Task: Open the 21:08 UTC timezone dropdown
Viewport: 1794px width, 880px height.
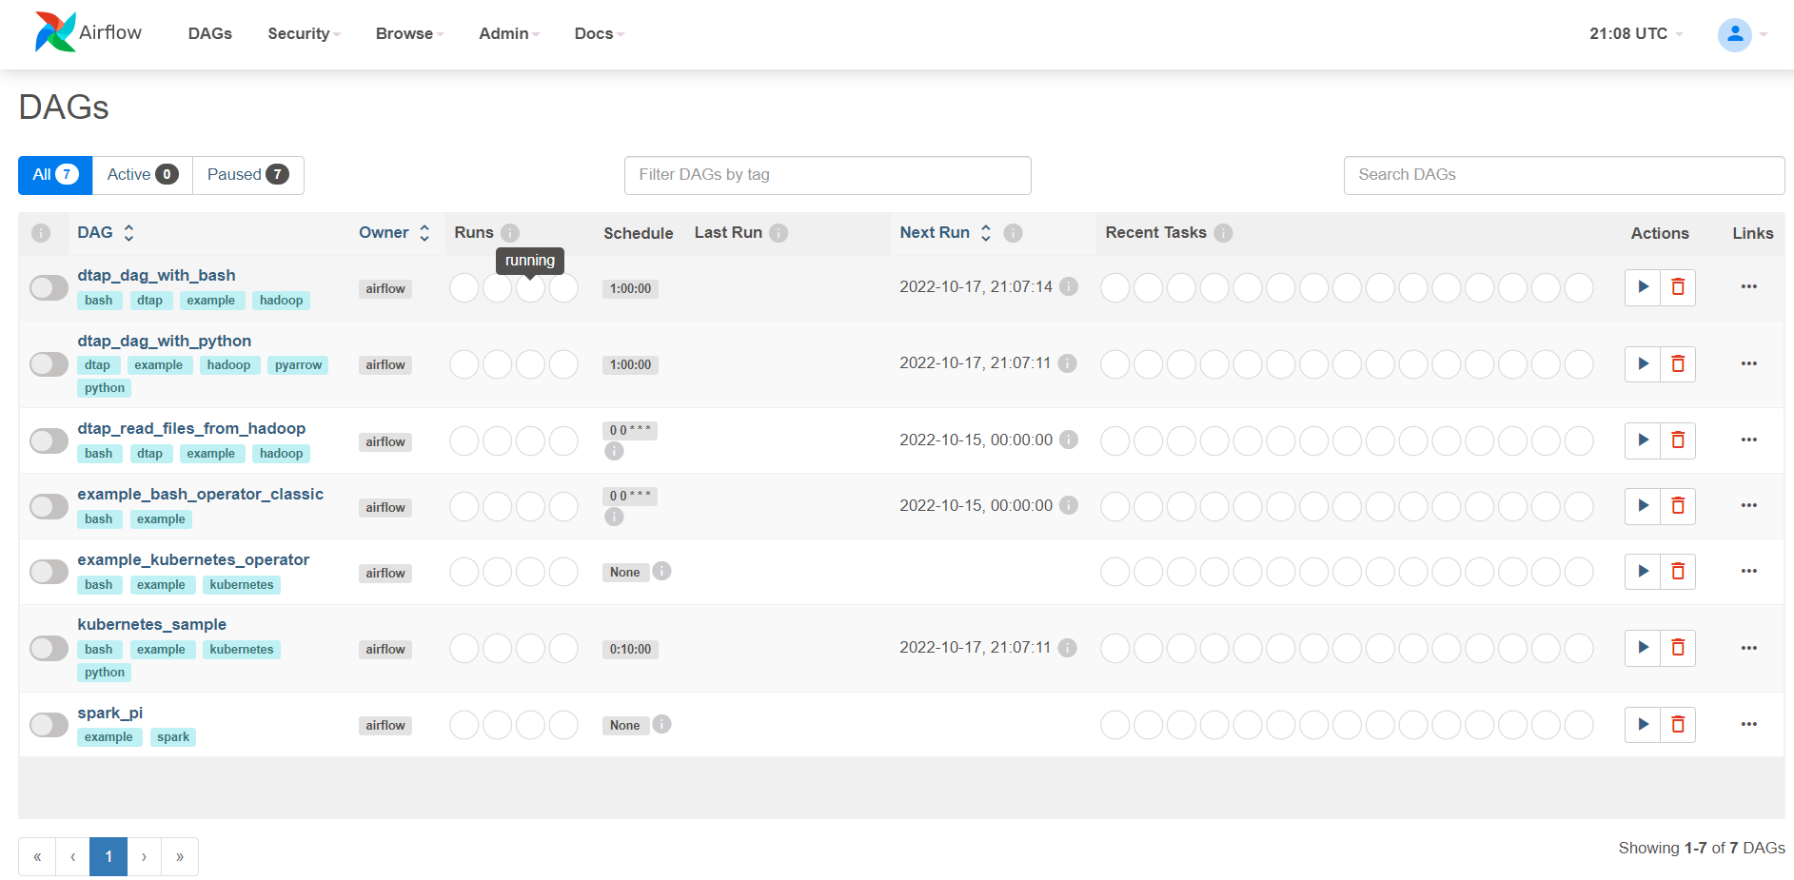Action: point(1636,33)
